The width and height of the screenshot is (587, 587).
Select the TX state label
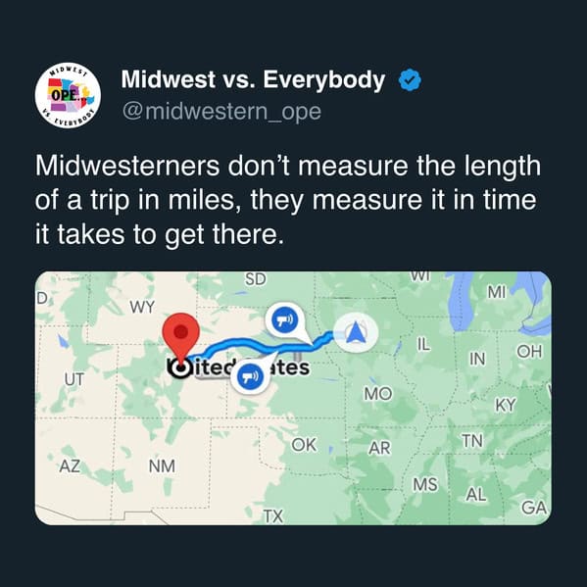pos(272,516)
